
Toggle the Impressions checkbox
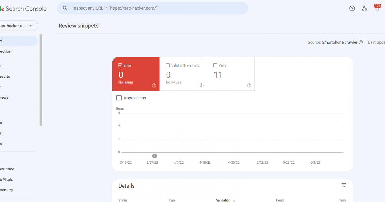click(119, 98)
